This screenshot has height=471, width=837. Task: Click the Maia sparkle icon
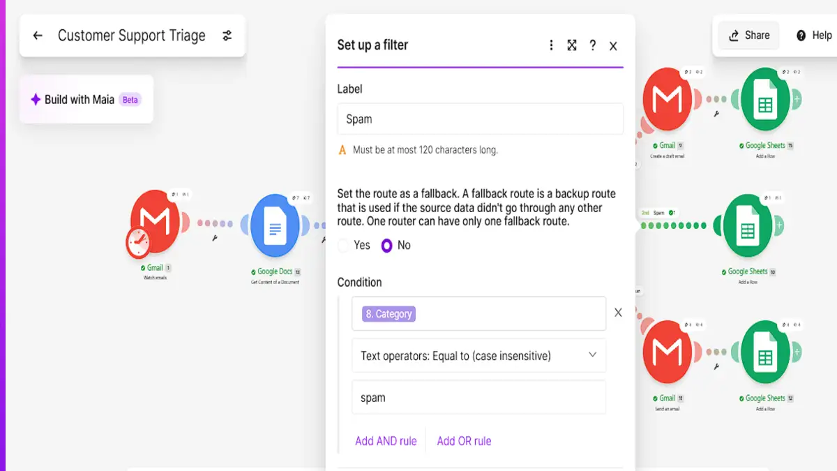pos(36,100)
